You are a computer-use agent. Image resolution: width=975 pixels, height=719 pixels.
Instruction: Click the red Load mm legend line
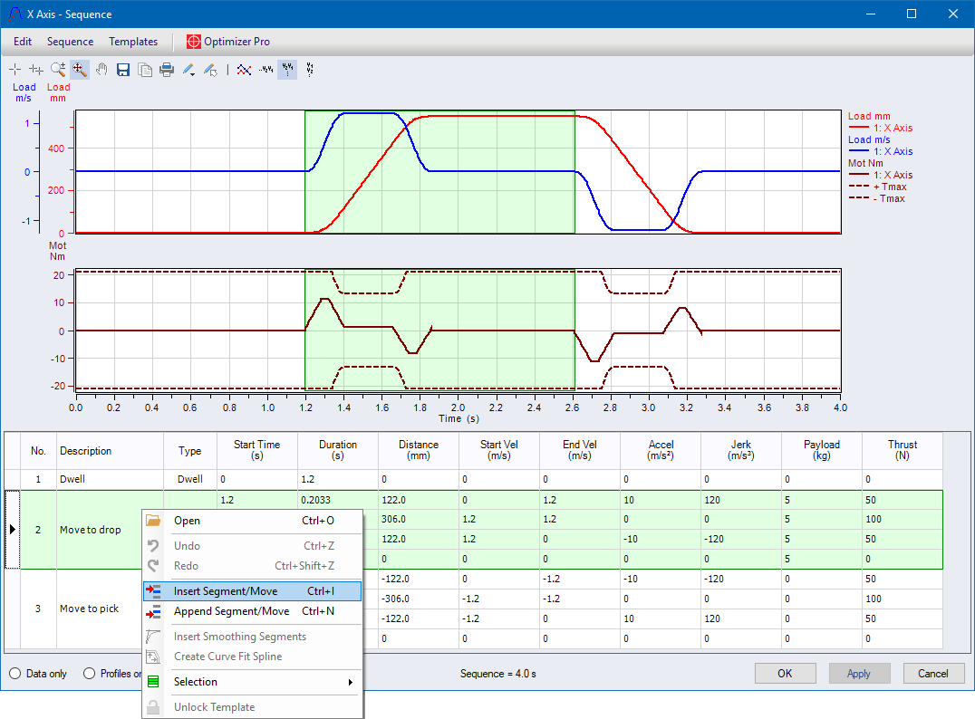click(x=858, y=128)
